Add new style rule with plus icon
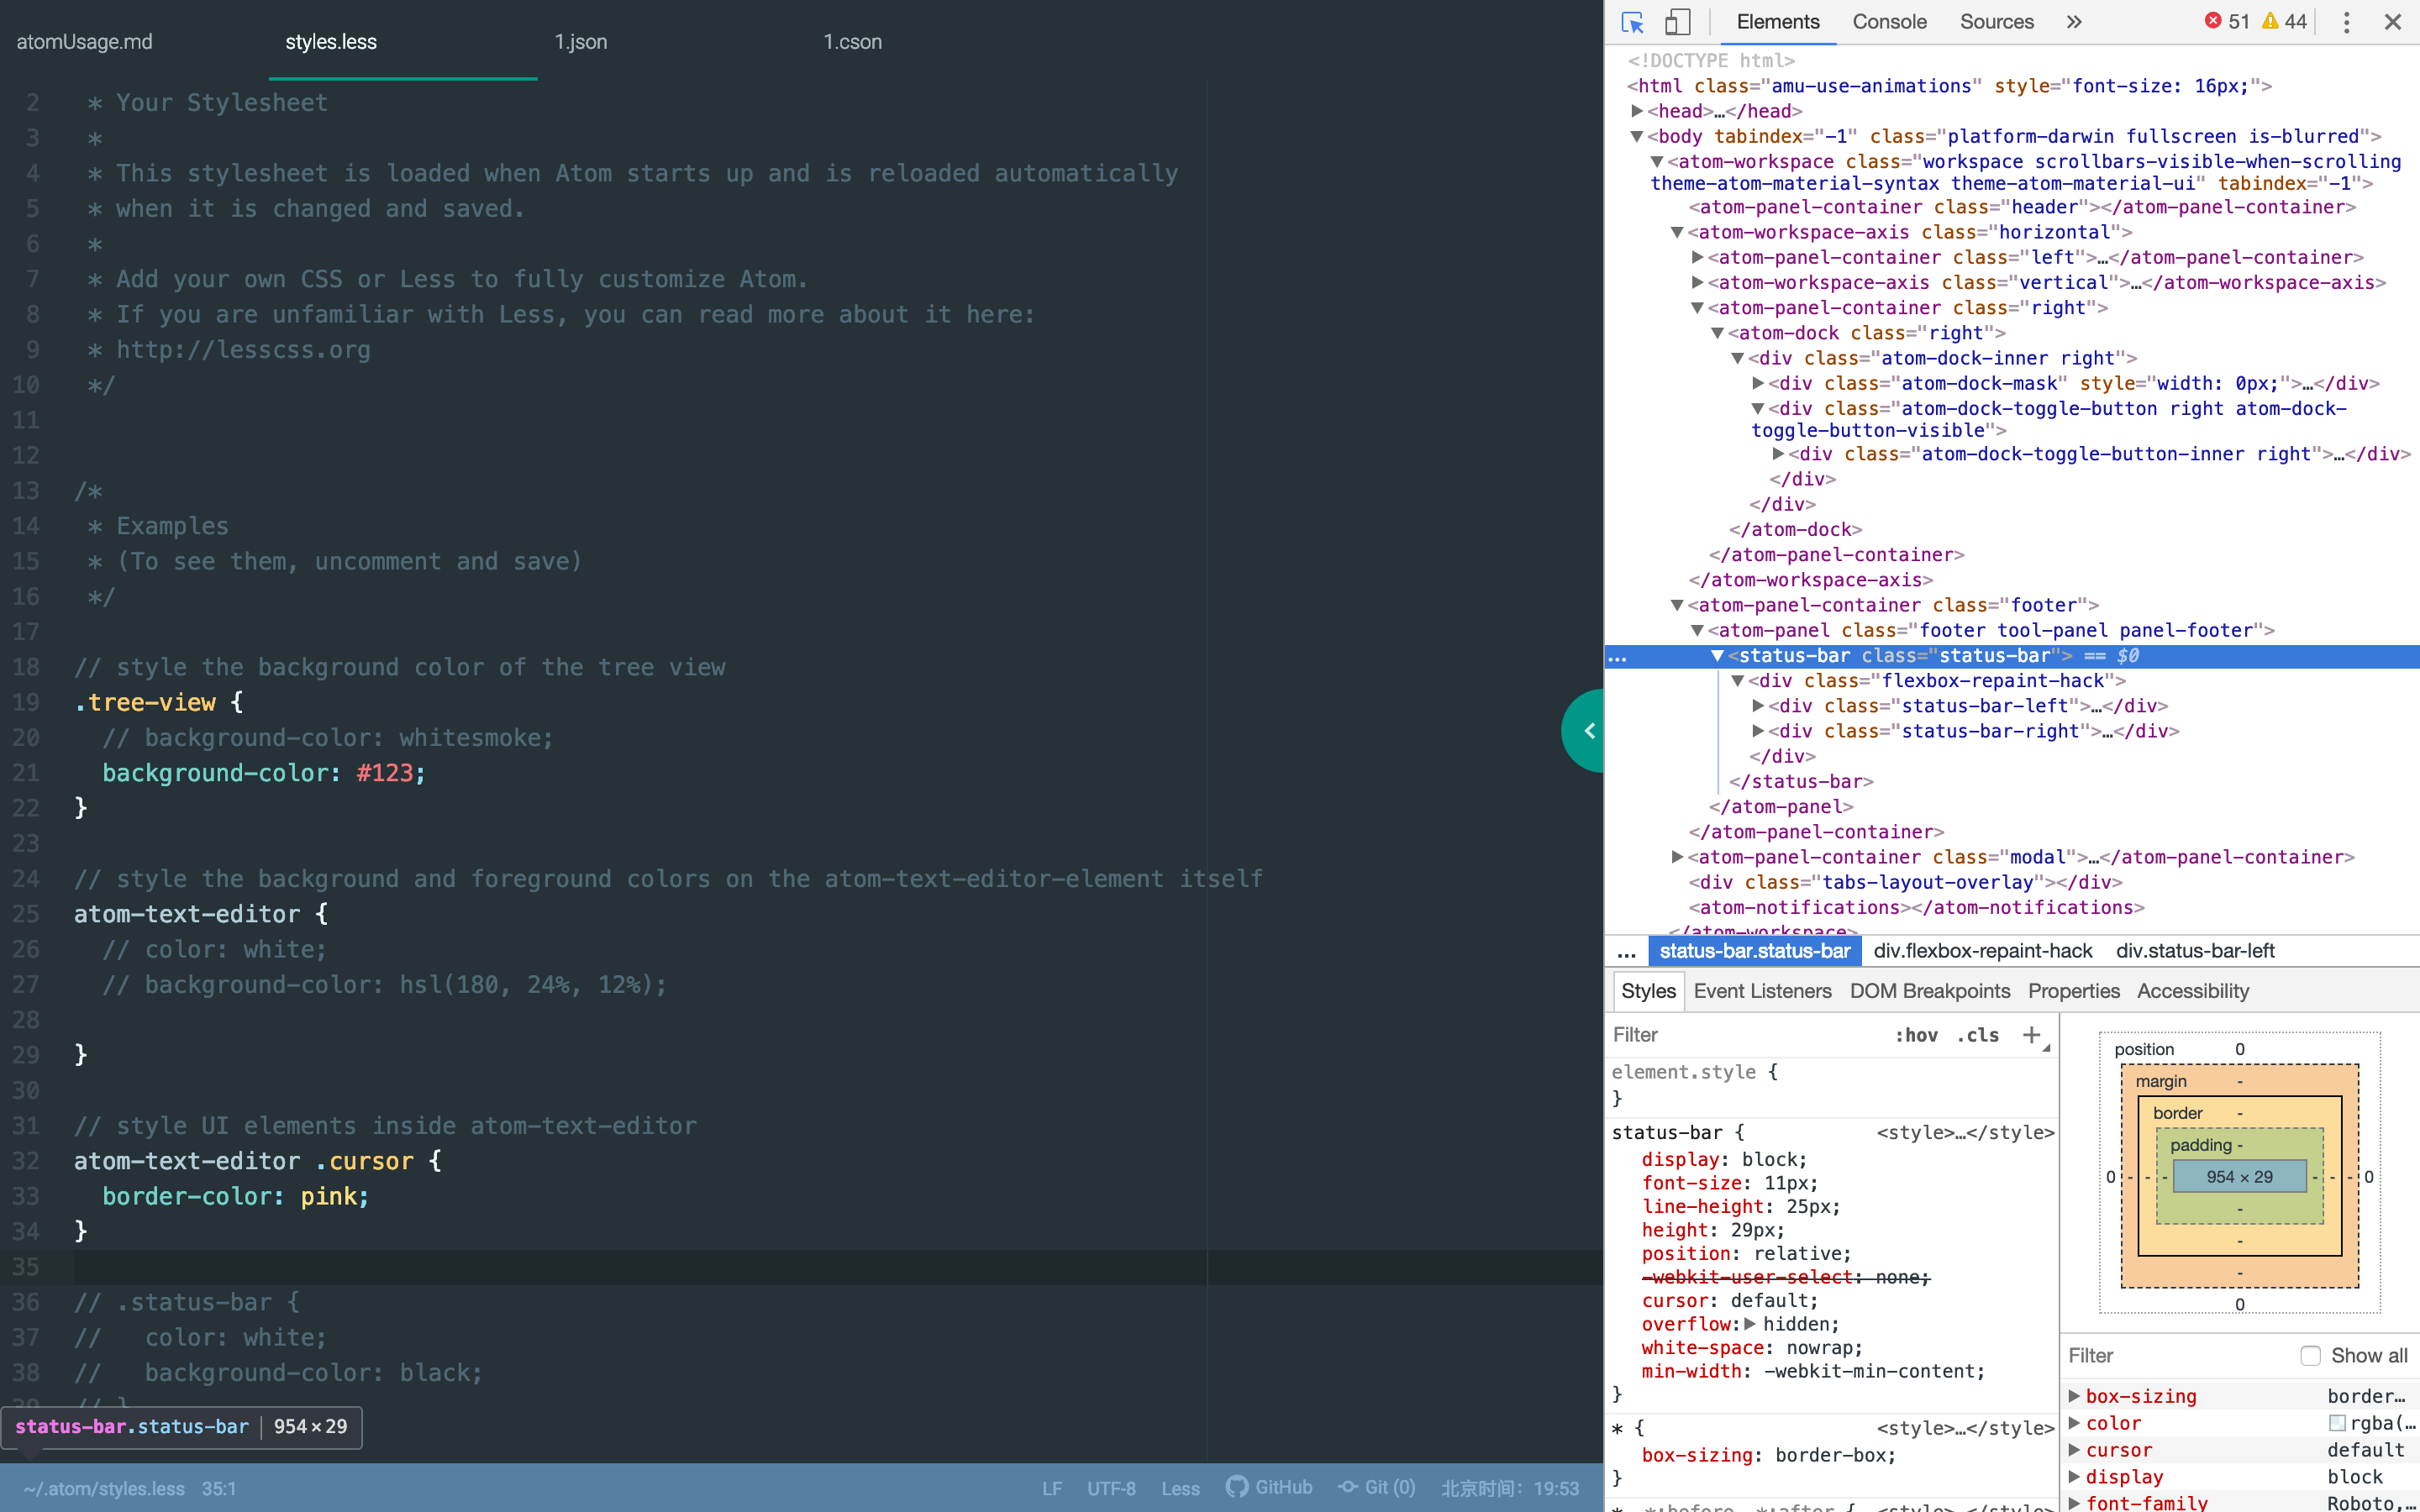Screen dimensions: 2420x1512 click(2031, 1035)
